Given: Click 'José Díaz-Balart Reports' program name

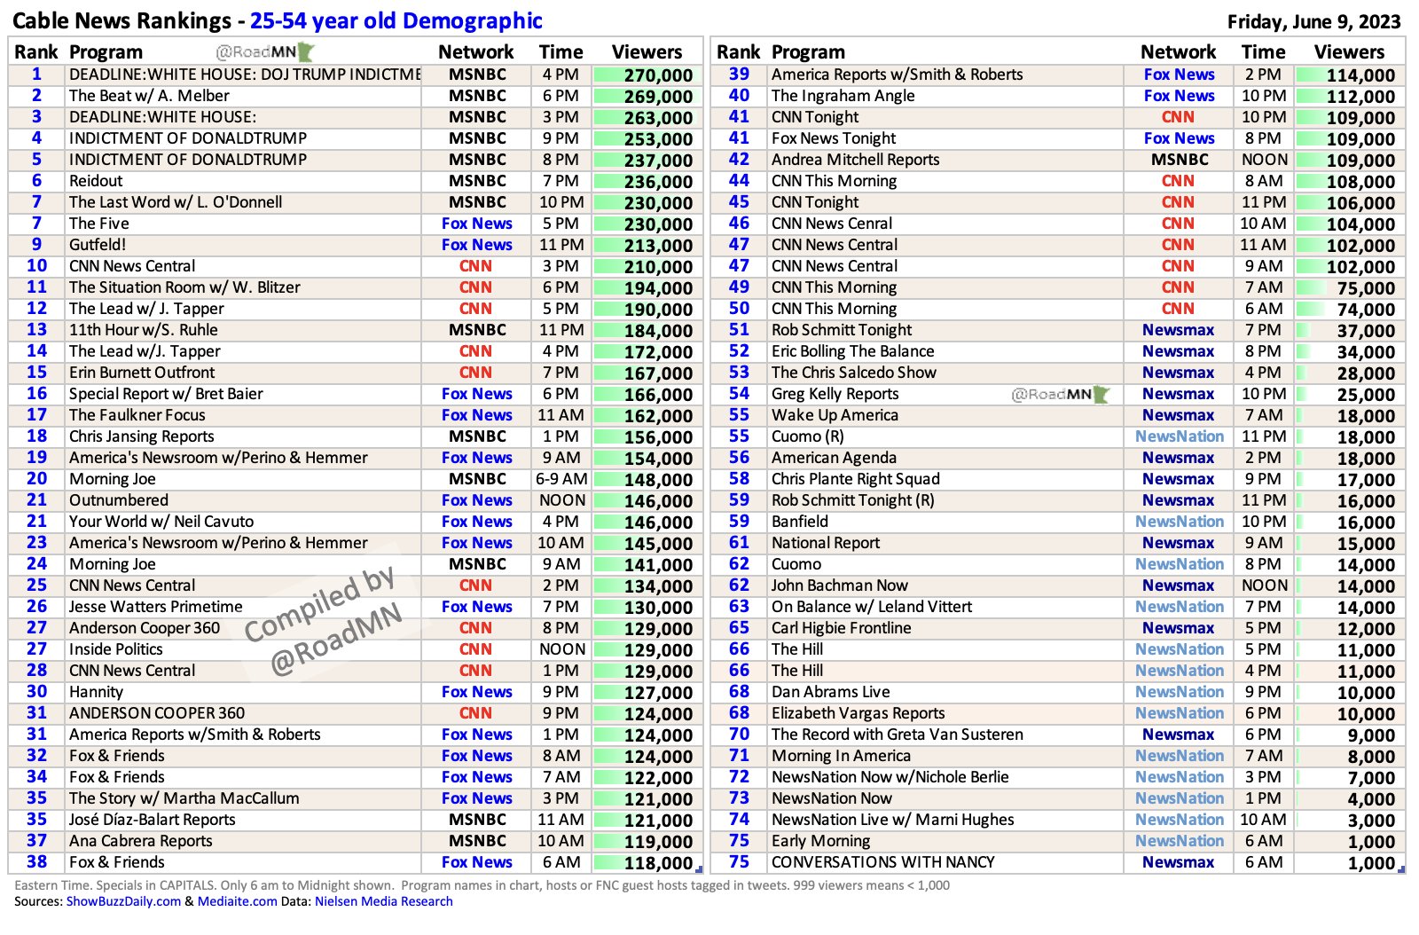Looking at the screenshot, I should (153, 820).
